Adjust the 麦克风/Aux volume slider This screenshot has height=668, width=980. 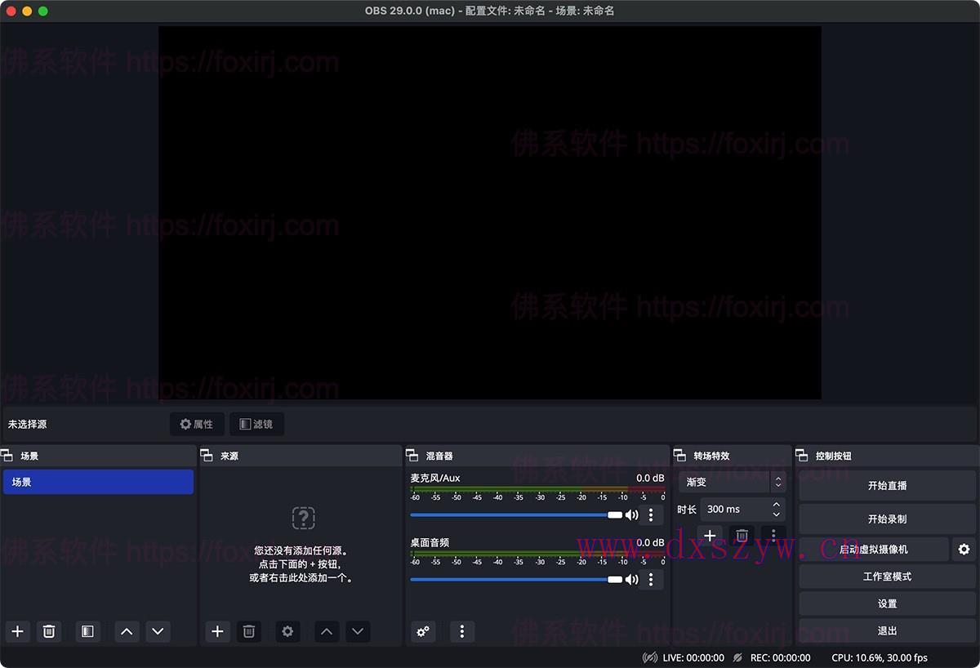(516, 514)
